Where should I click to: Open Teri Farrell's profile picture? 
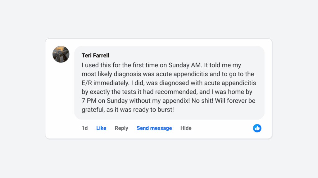click(61, 54)
